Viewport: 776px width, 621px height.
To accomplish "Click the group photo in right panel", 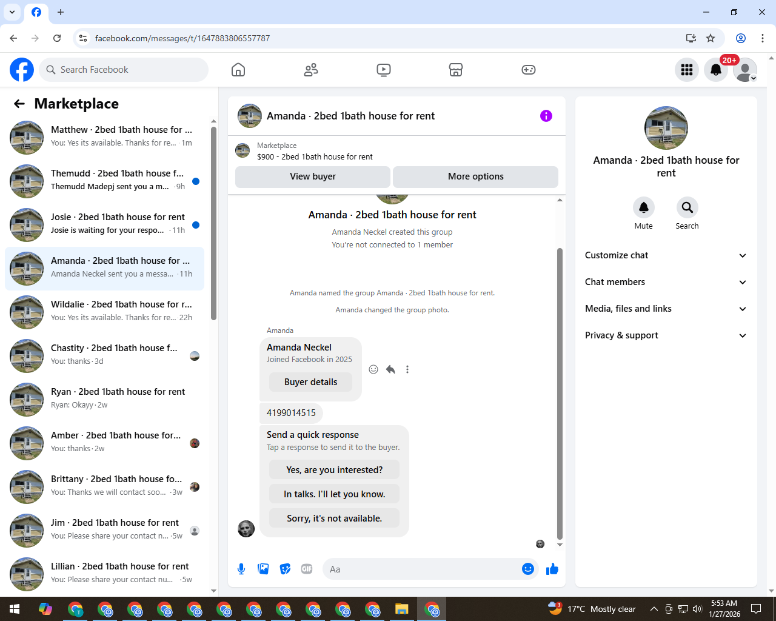I will tap(666, 128).
